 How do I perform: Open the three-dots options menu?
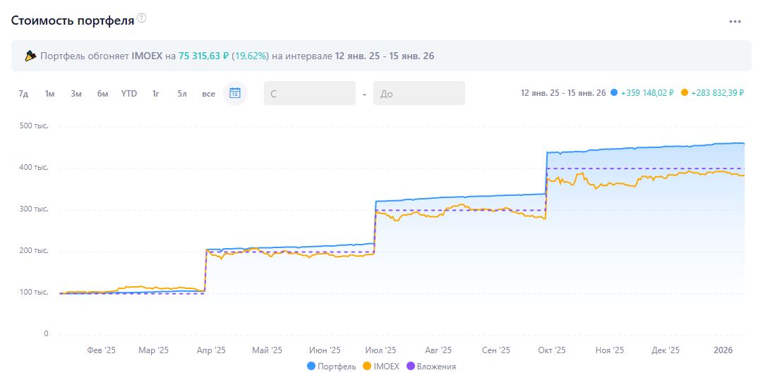point(735,22)
